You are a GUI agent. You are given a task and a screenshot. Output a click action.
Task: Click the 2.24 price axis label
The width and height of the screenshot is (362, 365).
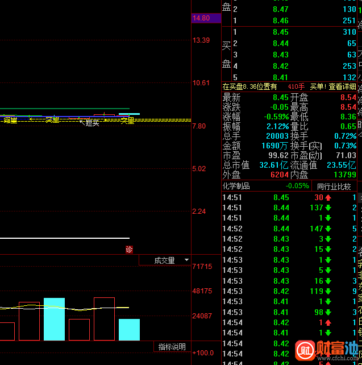[199, 211]
